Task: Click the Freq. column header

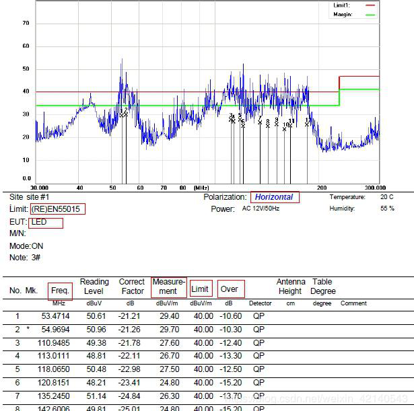Action: [x=60, y=290]
